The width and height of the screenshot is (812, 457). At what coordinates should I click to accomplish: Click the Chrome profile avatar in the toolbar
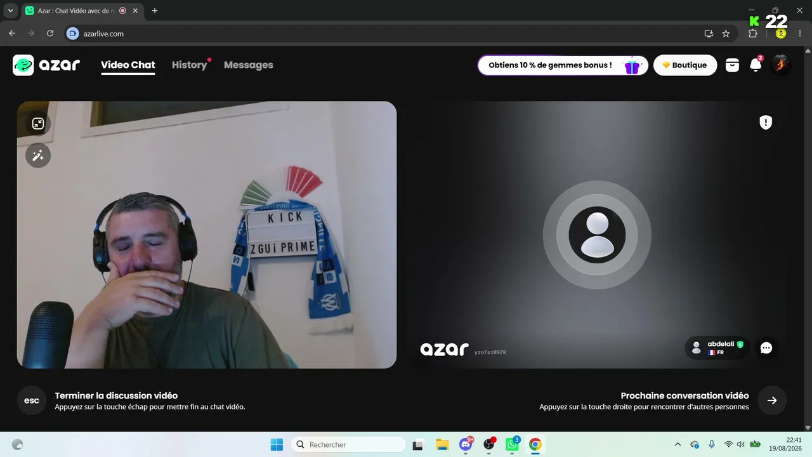(781, 34)
